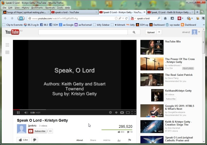Toggle the large player size view

pos(128,113)
